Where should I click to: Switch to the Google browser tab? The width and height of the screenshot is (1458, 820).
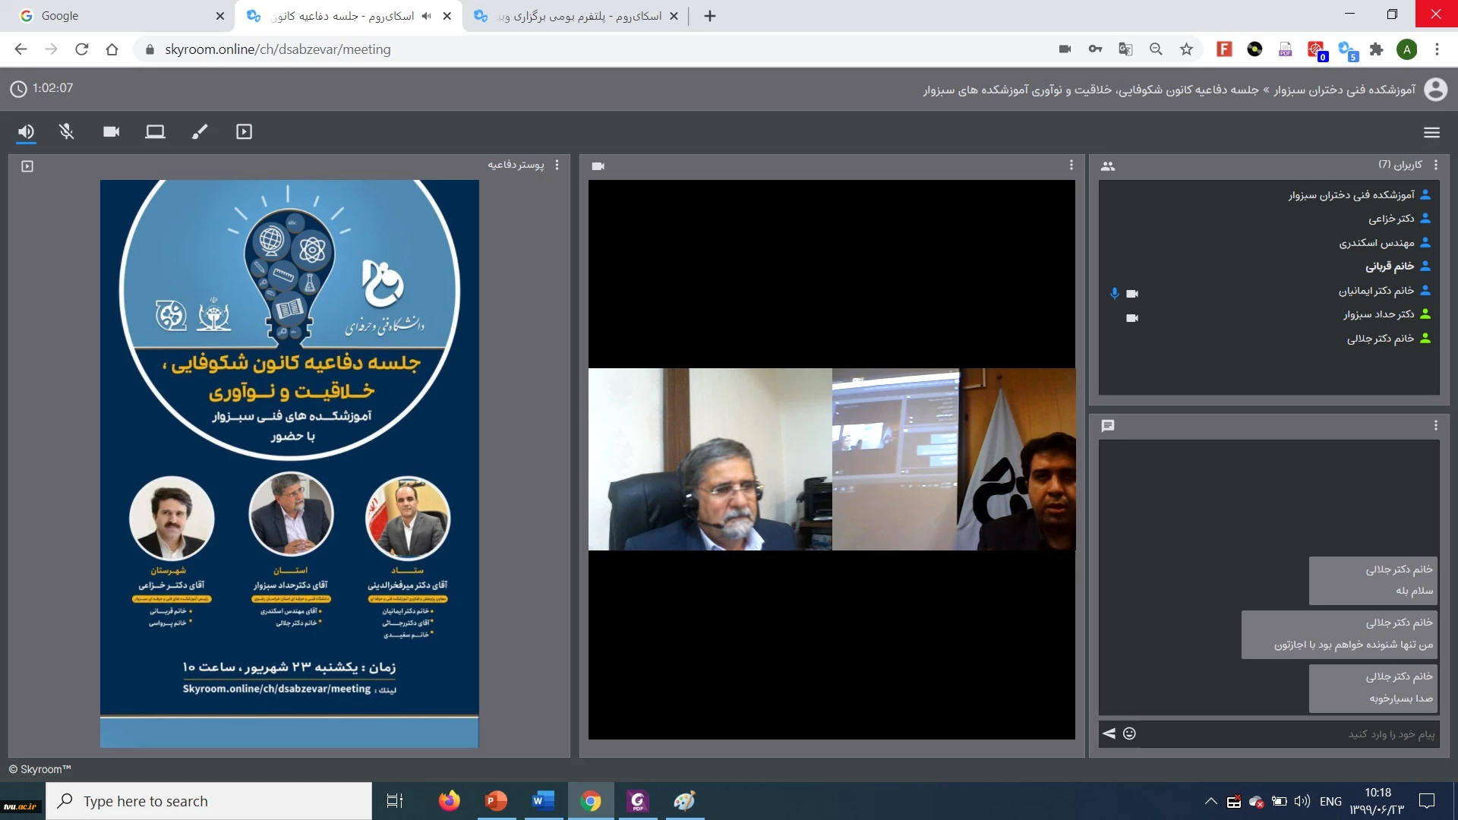click(x=114, y=16)
